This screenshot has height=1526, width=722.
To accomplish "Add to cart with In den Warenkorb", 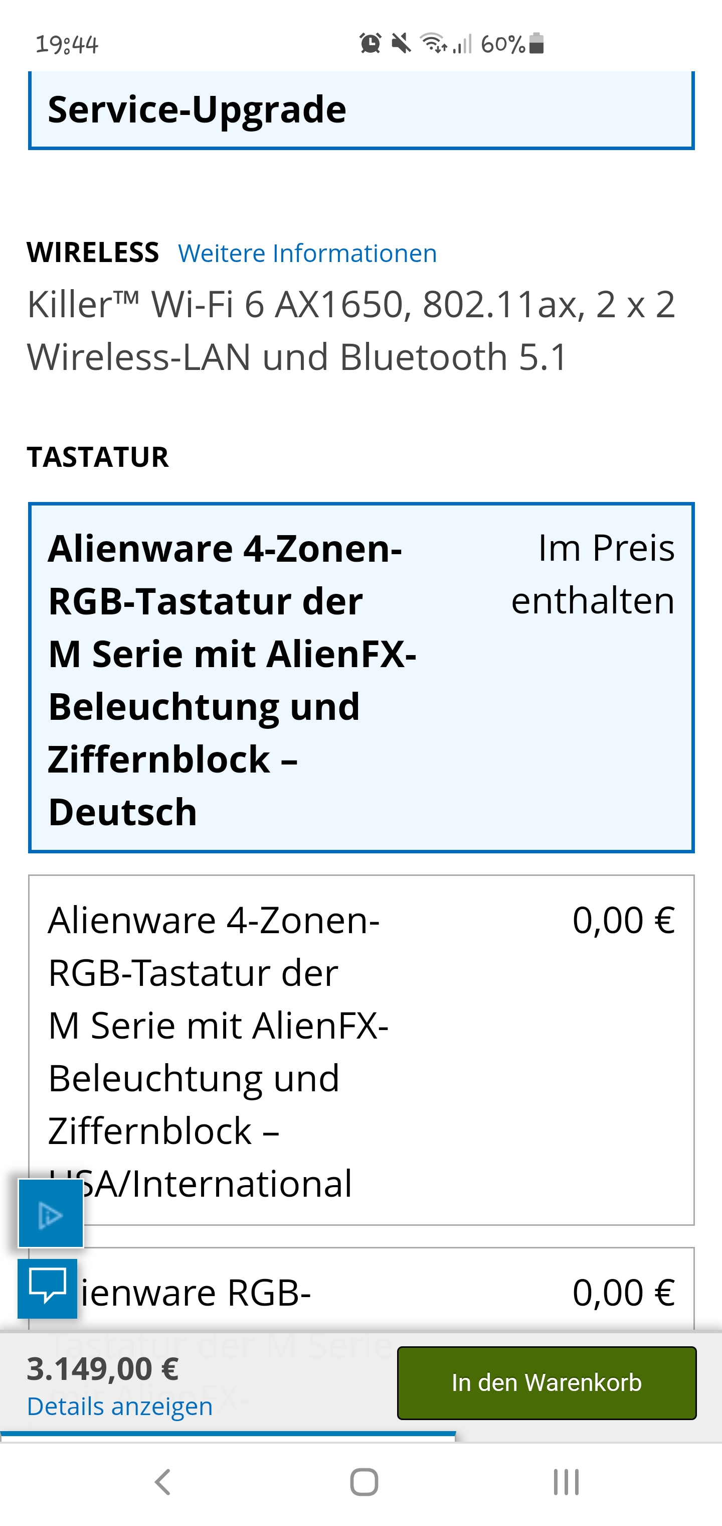I will tap(546, 1382).
